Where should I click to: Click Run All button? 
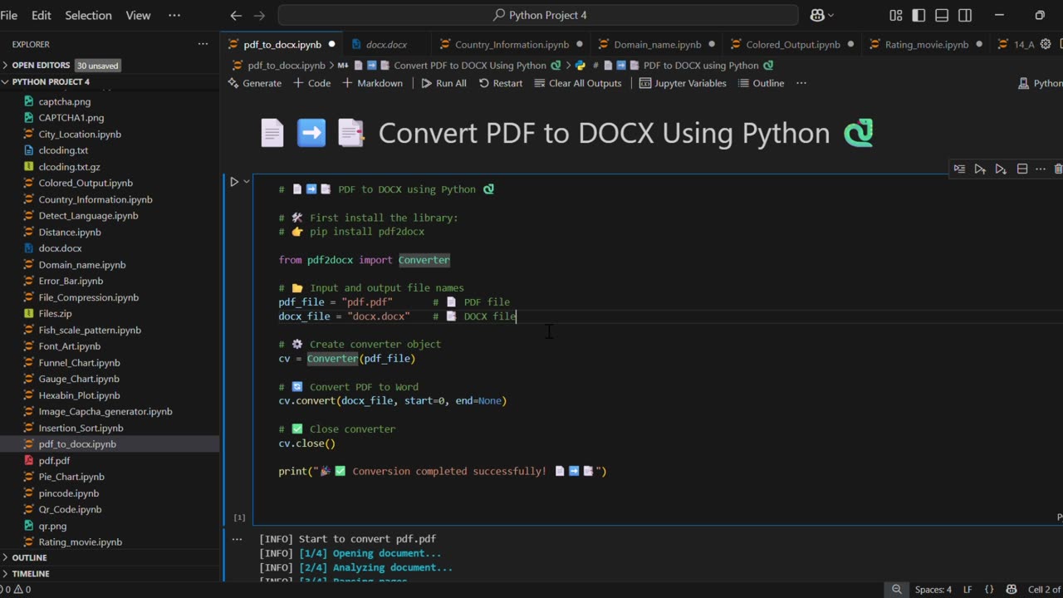[x=443, y=83]
